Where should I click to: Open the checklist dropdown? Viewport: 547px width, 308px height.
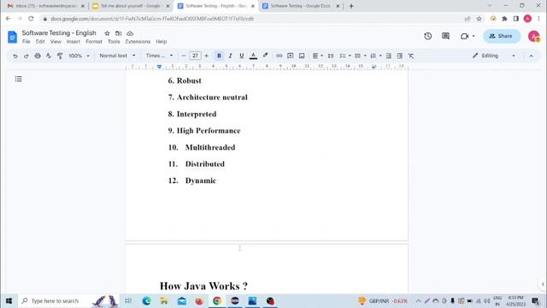pos(345,56)
